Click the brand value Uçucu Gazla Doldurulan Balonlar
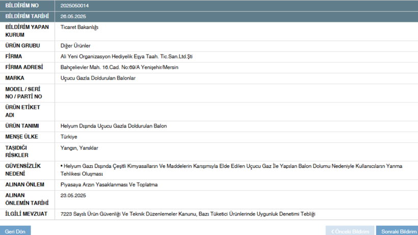Screen dimensions: 418x235 98,78
